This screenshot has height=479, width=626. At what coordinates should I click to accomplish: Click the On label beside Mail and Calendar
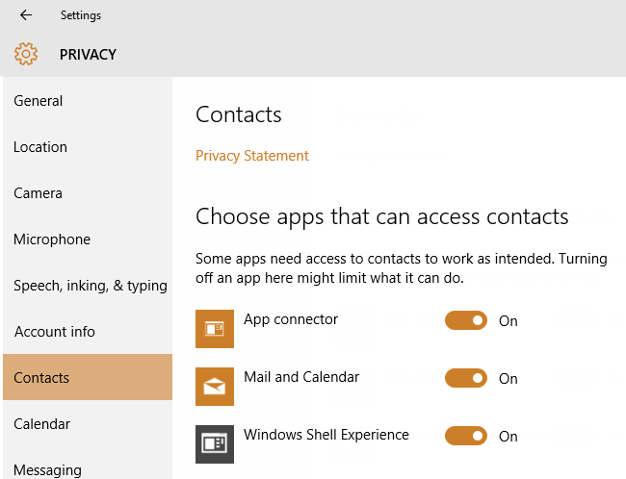(x=509, y=379)
